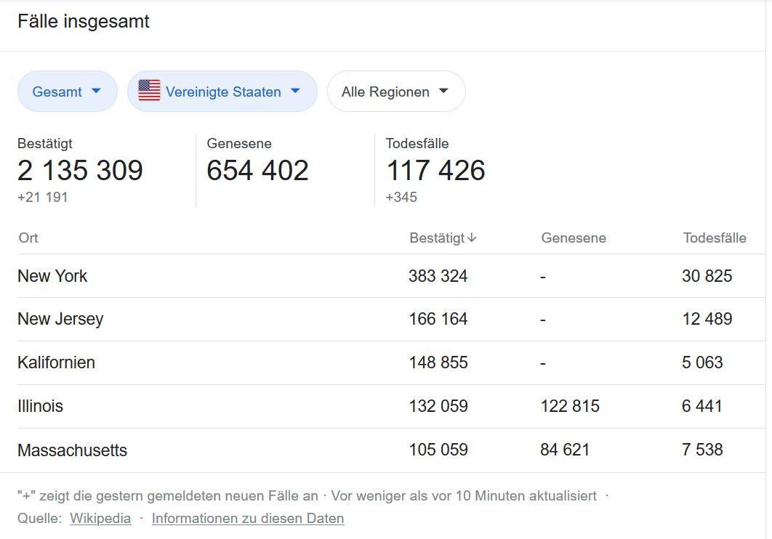Click the total Todesfälle number 117 426
Image resolution: width=772 pixels, height=539 pixels.
point(435,171)
